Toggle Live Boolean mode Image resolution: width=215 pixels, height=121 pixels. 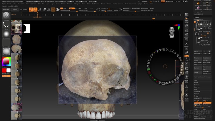[x=24, y=10]
